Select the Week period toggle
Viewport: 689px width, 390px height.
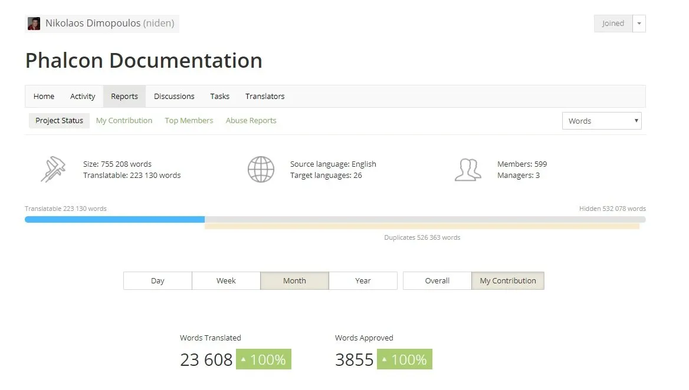coord(227,281)
